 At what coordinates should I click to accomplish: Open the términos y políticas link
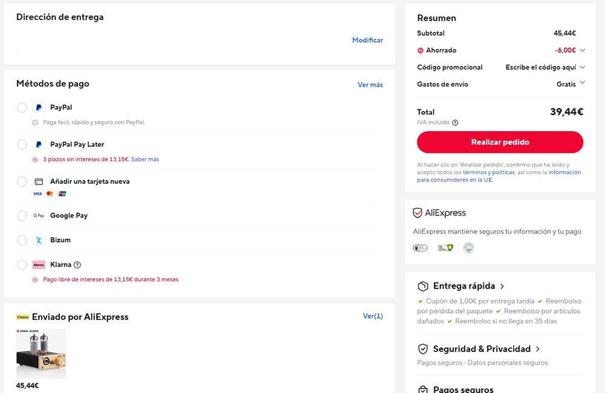point(488,172)
